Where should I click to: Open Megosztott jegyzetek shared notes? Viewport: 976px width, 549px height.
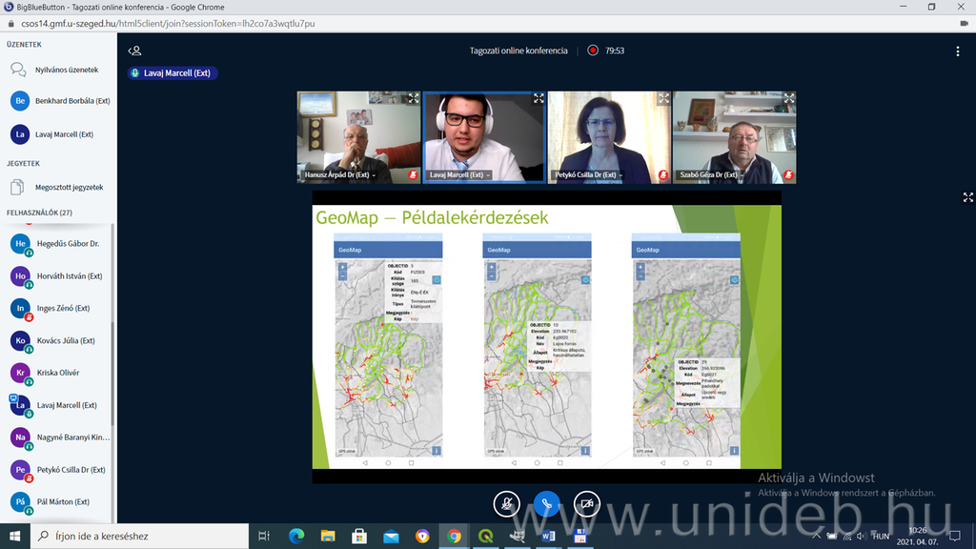(x=69, y=187)
